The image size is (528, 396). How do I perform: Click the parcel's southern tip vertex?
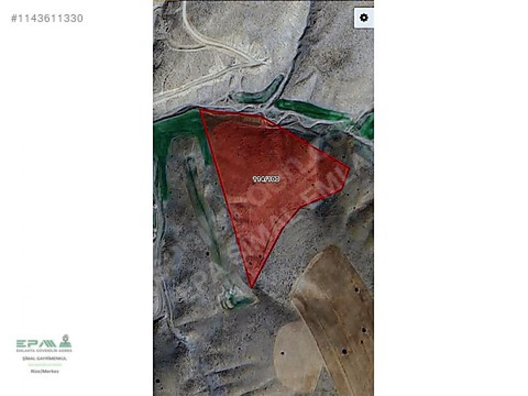pos(251,286)
